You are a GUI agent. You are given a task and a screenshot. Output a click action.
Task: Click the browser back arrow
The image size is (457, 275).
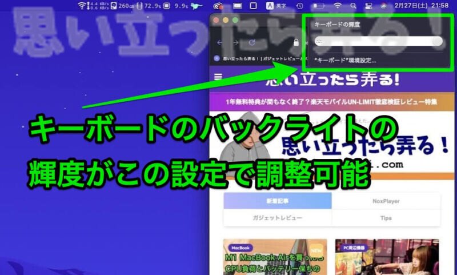[x=220, y=42]
